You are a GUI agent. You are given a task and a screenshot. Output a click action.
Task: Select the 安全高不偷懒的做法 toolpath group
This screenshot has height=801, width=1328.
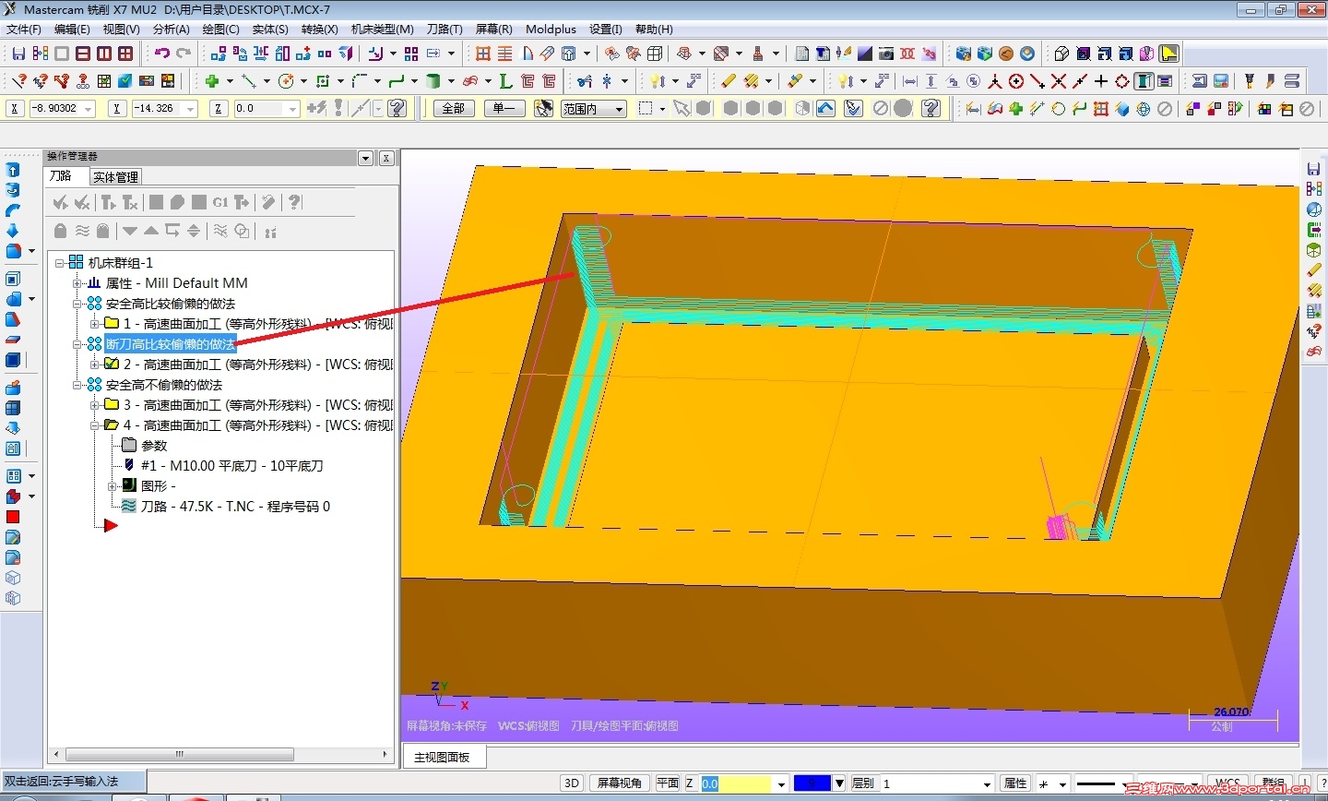(164, 384)
